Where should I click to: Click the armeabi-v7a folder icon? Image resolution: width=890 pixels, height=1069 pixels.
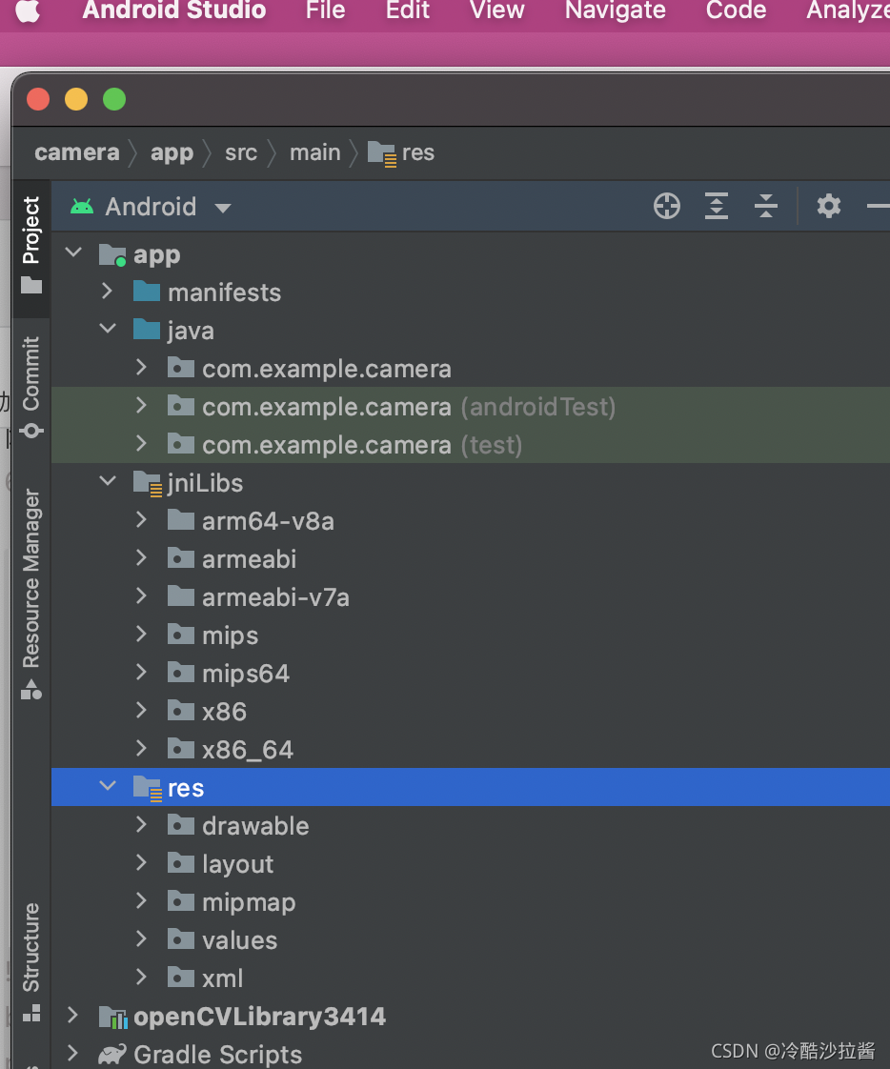click(181, 597)
